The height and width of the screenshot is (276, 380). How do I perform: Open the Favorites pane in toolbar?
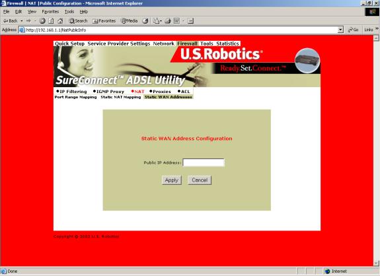click(x=104, y=21)
